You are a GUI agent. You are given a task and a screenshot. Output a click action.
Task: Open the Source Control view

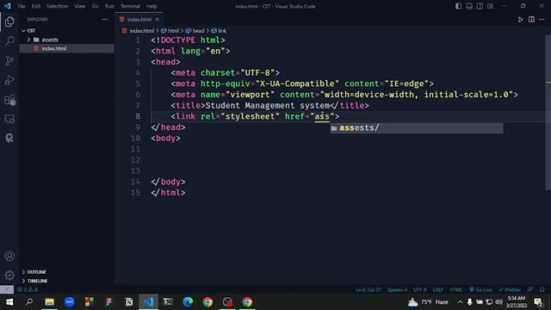9,60
